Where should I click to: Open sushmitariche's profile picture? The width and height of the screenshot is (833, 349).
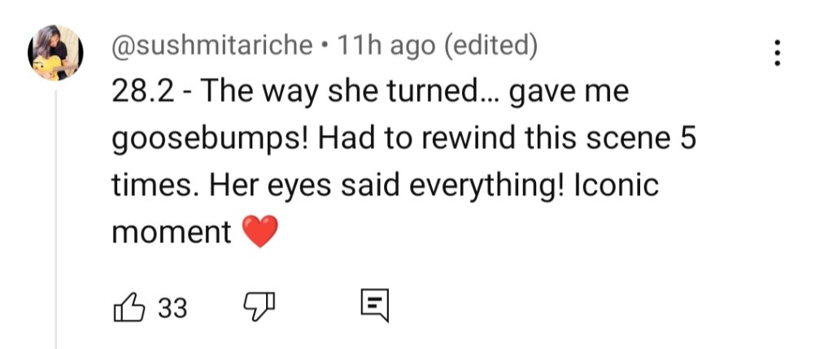click(55, 53)
